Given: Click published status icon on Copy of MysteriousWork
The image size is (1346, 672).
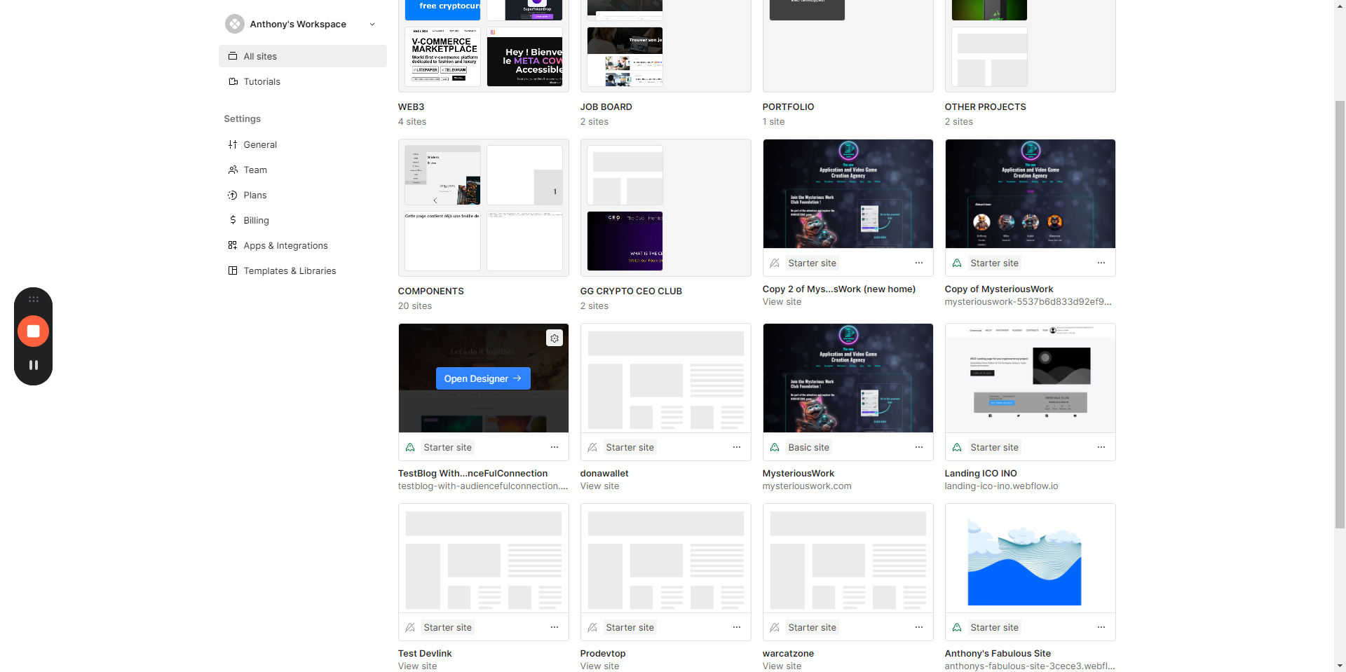Looking at the screenshot, I should pyautogui.click(x=957, y=263).
